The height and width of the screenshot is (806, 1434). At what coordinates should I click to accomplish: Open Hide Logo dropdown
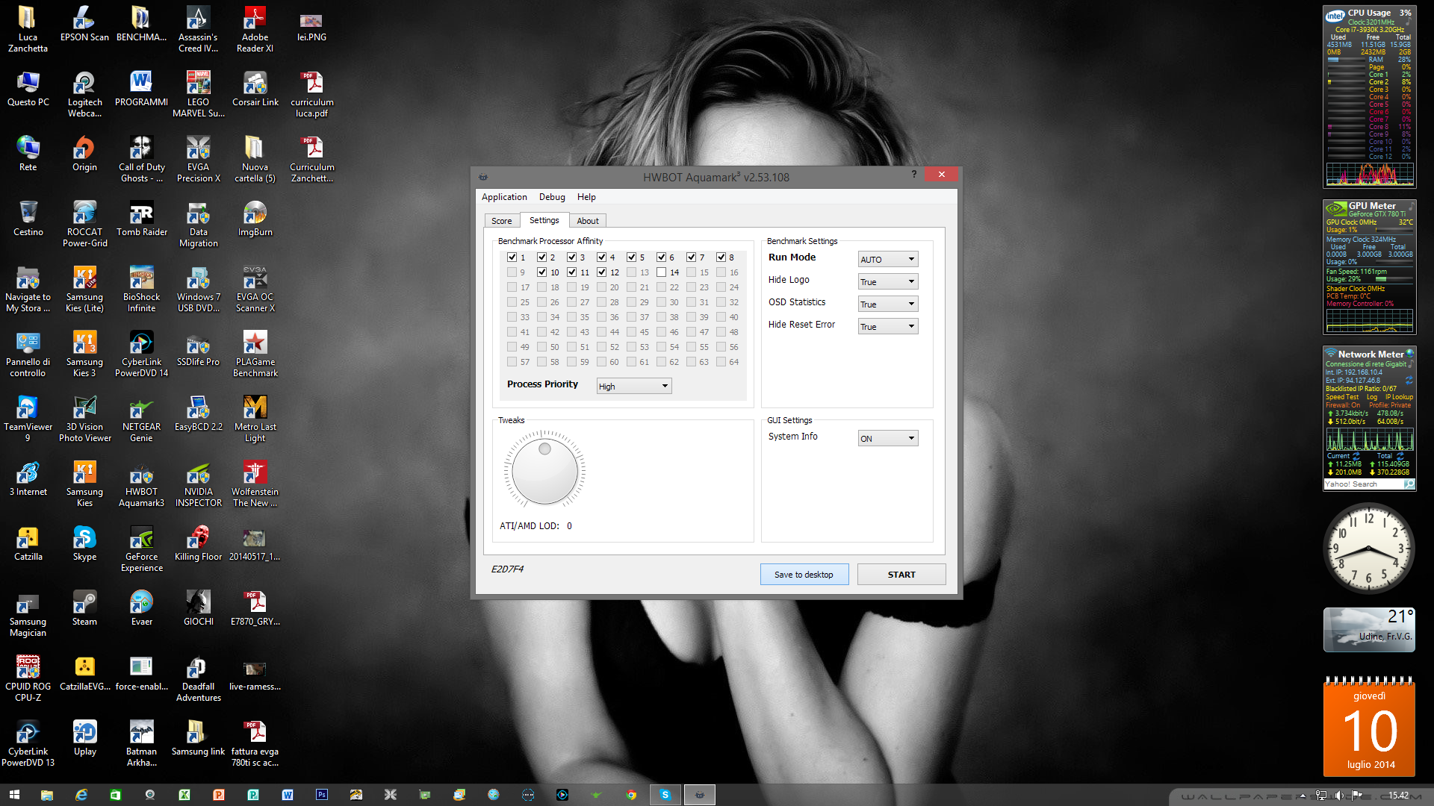[x=887, y=281]
